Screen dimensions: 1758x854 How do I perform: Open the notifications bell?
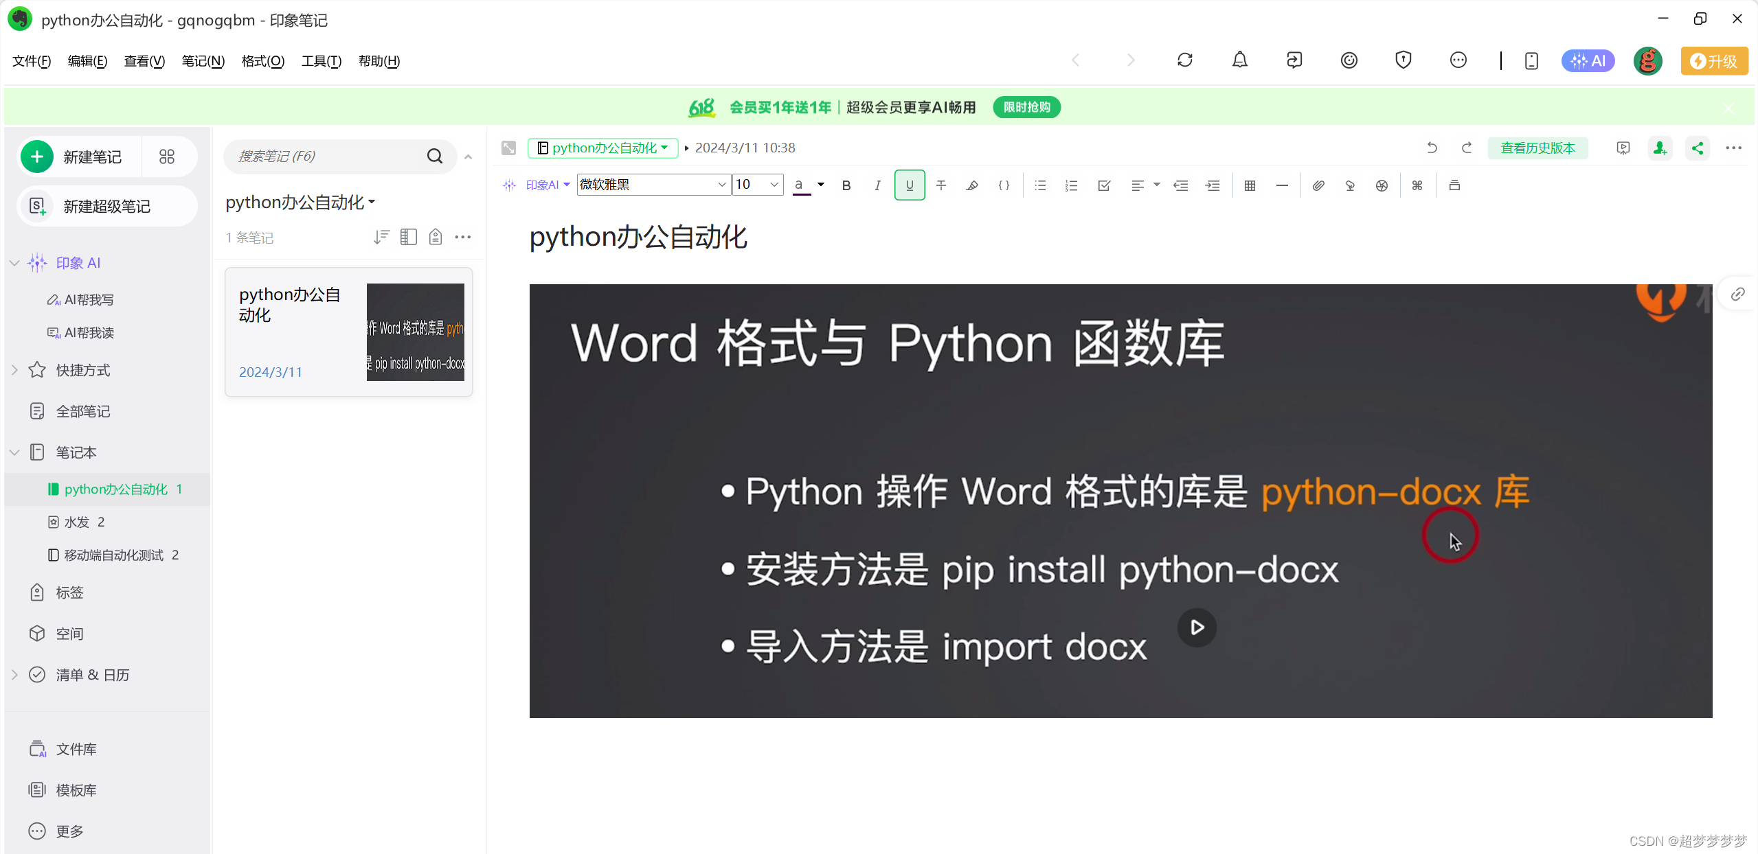(x=1239, y=60)
